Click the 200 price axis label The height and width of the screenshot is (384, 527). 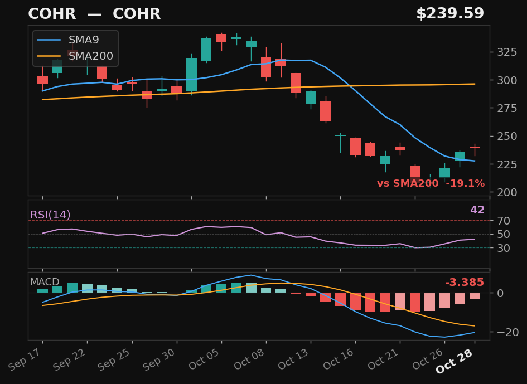[507, 192]
